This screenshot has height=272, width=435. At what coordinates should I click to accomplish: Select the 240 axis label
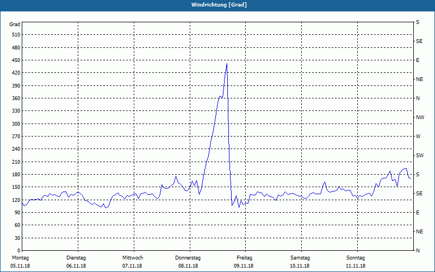[x=16, y=149]
